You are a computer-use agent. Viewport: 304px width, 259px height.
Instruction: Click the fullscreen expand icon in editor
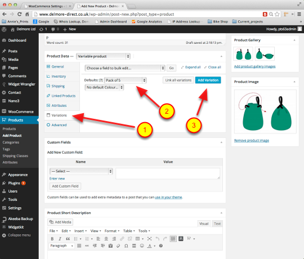(x=149, y=239)
